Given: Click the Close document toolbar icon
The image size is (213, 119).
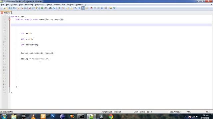Looking at the screenshot, I should tap(18, 8).
